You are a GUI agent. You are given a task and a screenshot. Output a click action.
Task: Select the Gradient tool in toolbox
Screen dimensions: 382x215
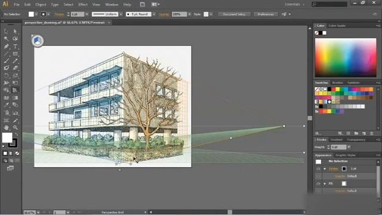pyautogui.click(x=15, y=98)
